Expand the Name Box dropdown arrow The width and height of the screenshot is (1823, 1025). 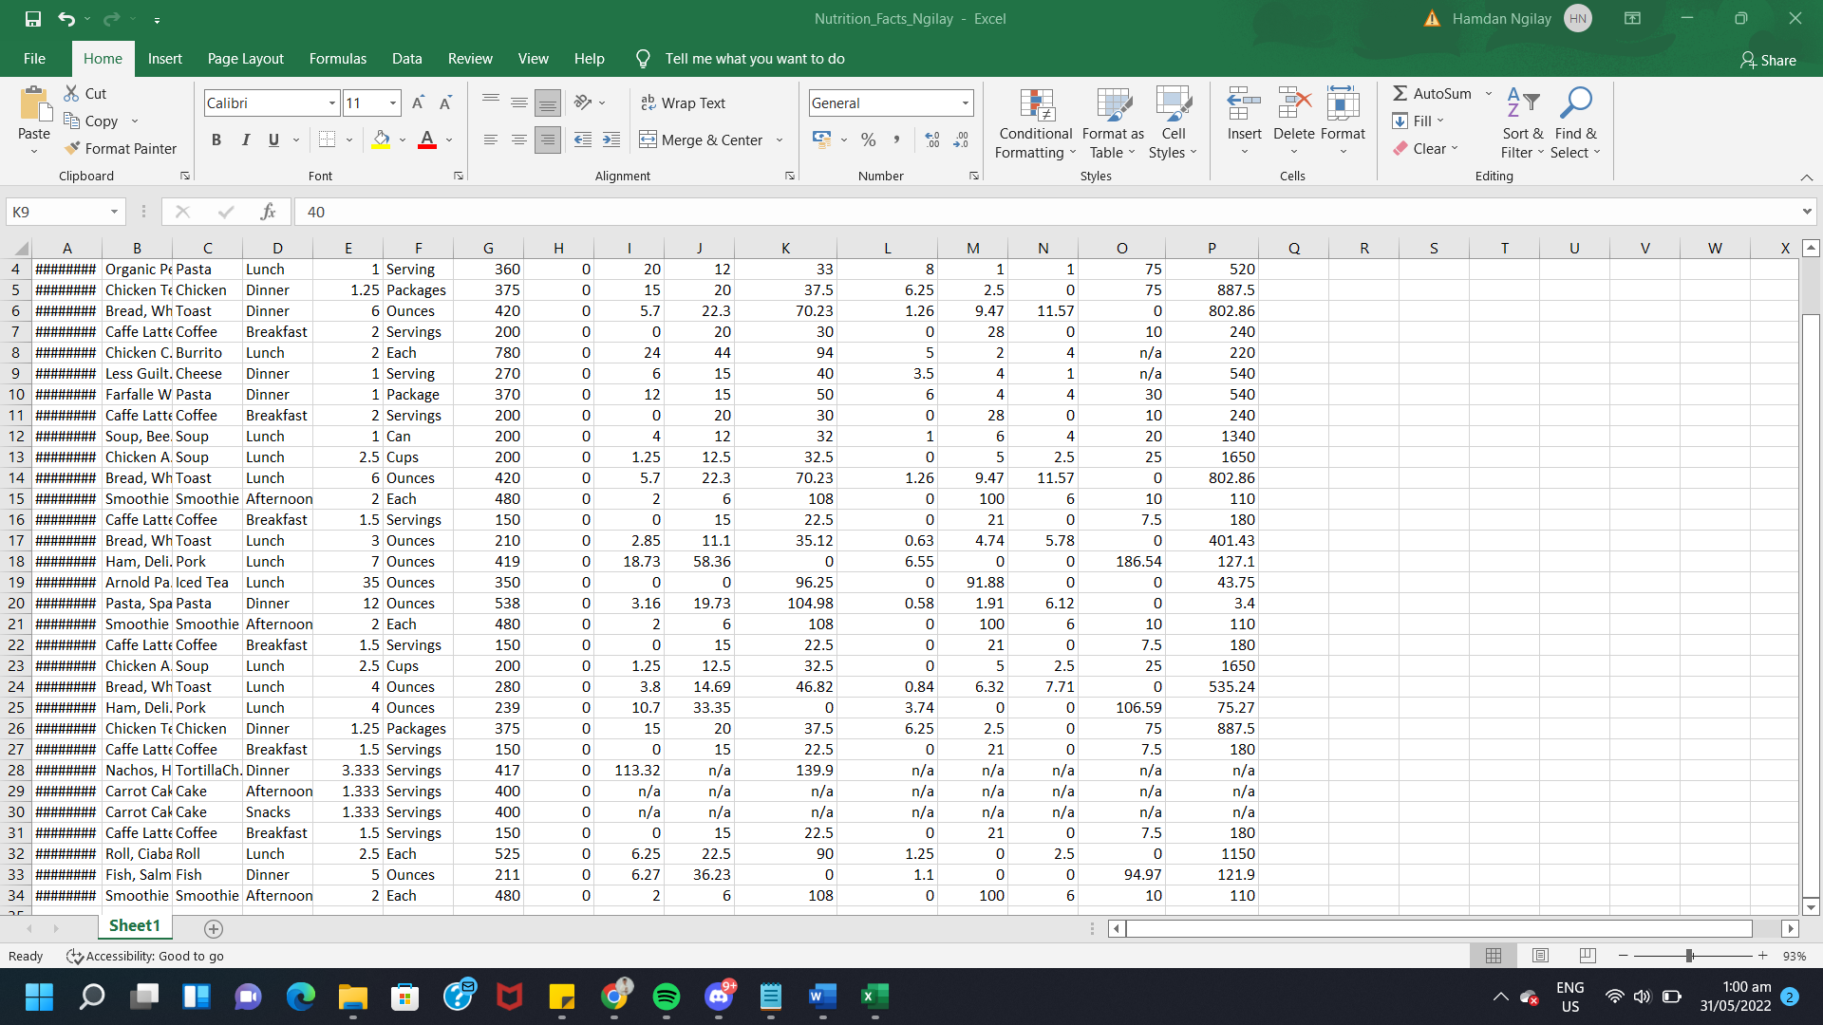click(114, 212)
